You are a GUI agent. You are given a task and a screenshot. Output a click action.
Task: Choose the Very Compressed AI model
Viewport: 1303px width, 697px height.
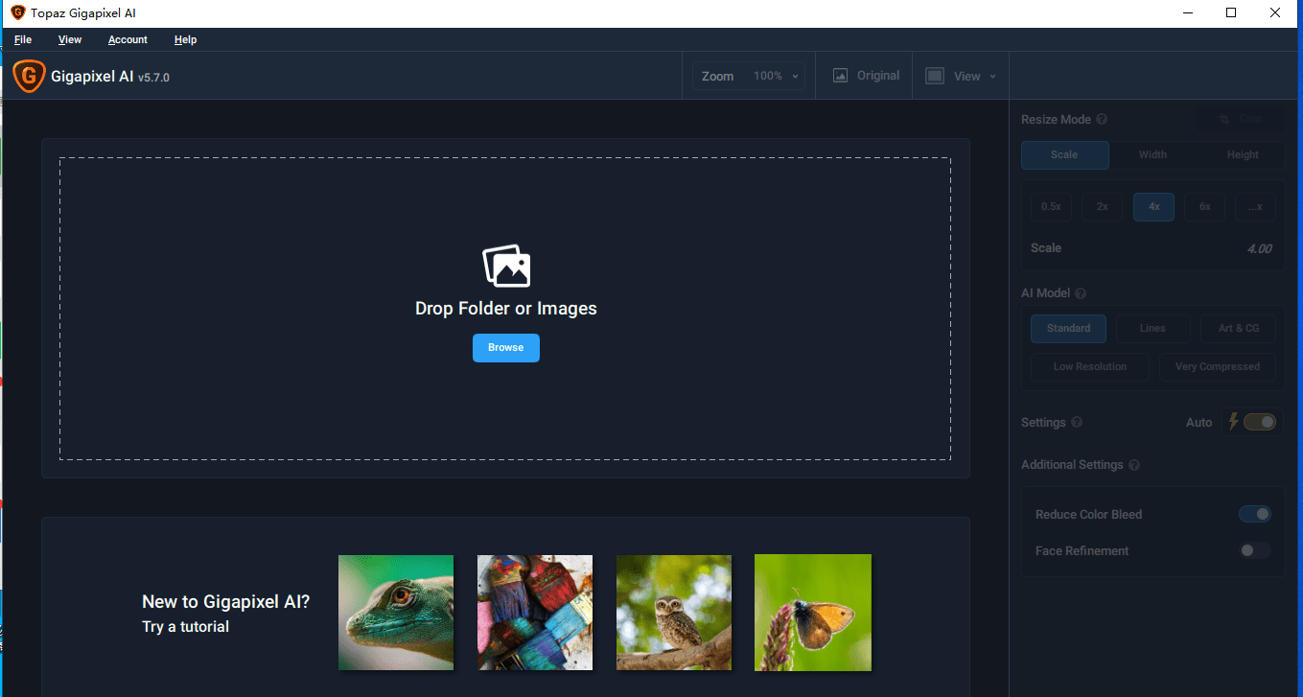point(1218,367)
